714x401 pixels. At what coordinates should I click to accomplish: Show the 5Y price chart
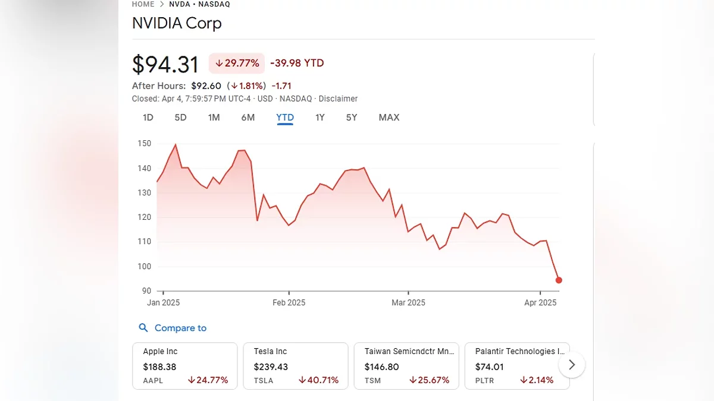pyautogui.click(x=352, y=118)
